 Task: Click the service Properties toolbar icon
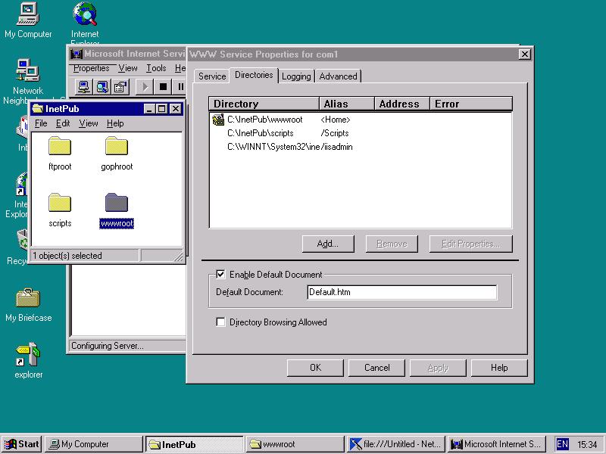(x=120, y=87)
